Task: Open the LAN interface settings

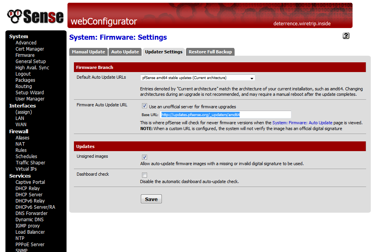Action: (20, 118)
